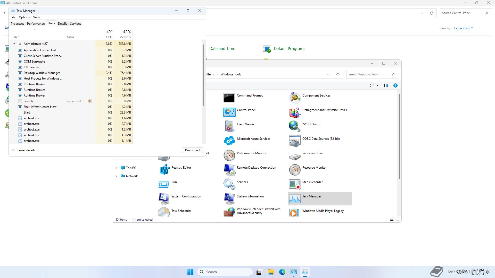Image resolution: width=495 pixels, height=278 pixels.
Task: Open Microsoft Edge from taskbar
Action: click(282, 272)
